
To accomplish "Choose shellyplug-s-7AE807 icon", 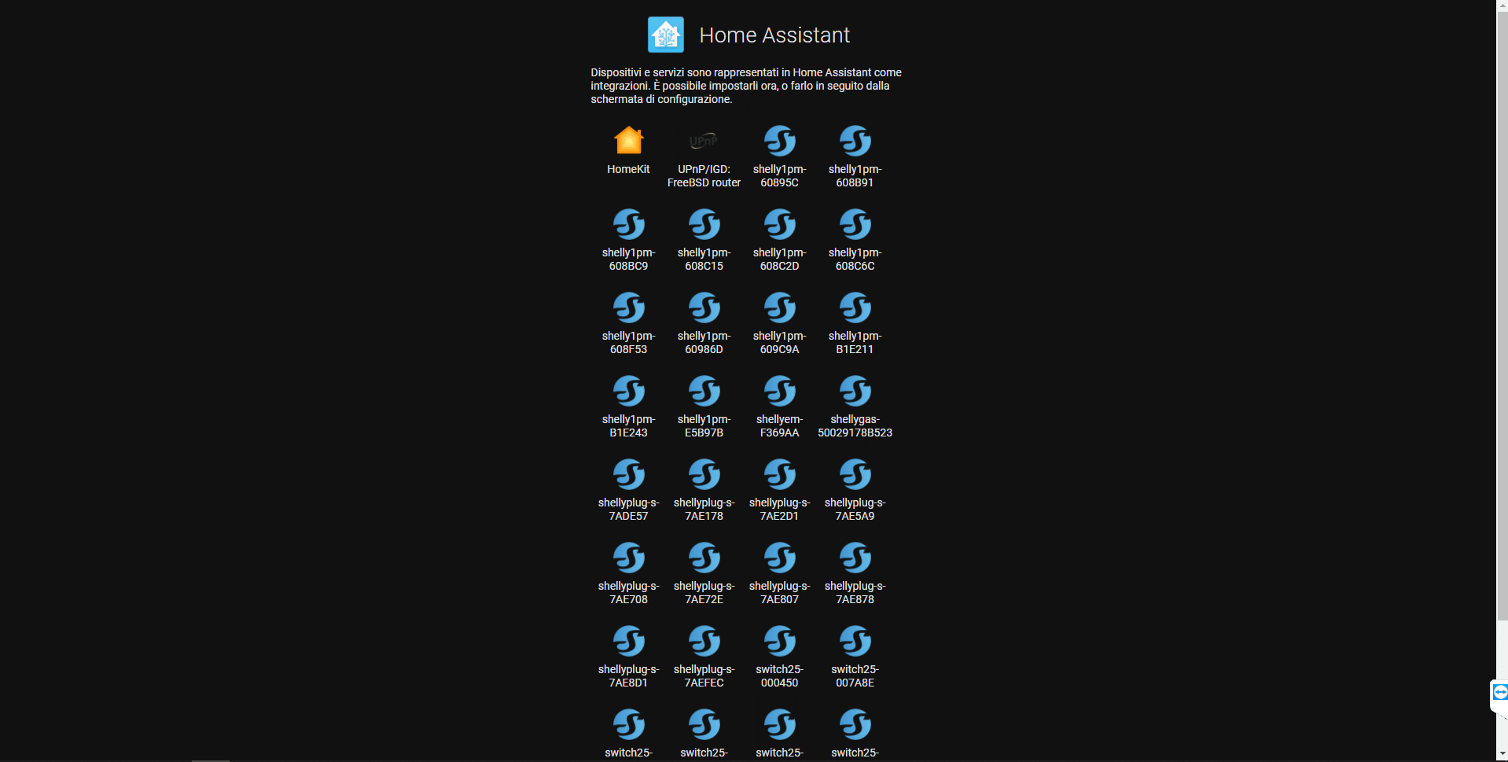I will pos(779,558).
